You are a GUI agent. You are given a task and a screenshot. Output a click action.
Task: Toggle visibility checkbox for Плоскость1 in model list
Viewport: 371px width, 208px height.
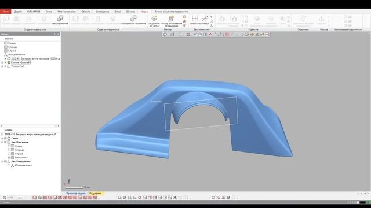[9, 157]
